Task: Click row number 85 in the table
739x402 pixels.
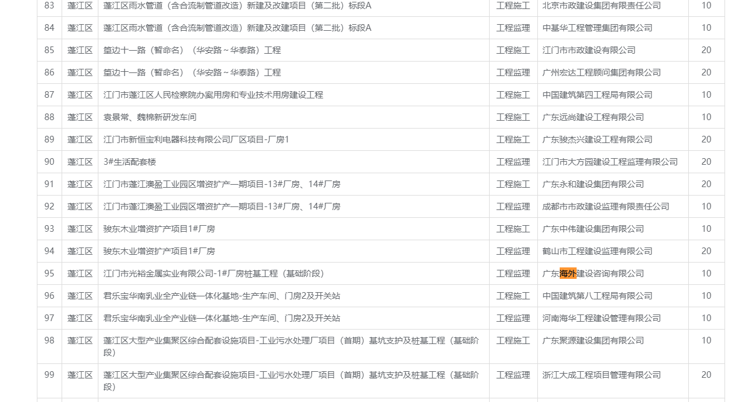Action: pyautogui.click(x=50, y=50)
